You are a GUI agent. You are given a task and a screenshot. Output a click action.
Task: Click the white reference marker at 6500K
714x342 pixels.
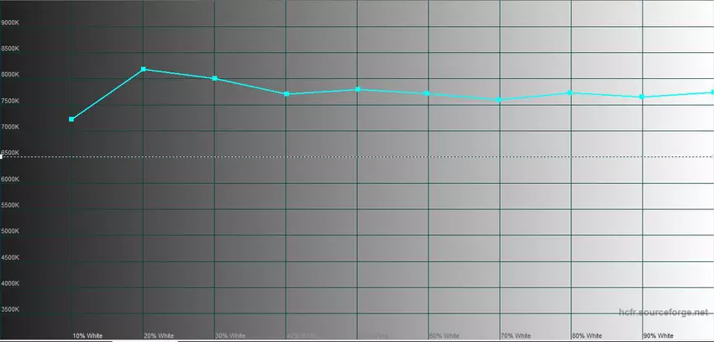coord(2,156)
